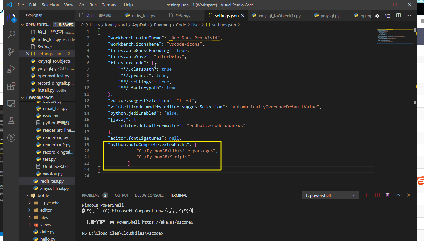Screen dimensions: 424x241
Task: Open the Selection menu
Action: click(x=50, y=5)
